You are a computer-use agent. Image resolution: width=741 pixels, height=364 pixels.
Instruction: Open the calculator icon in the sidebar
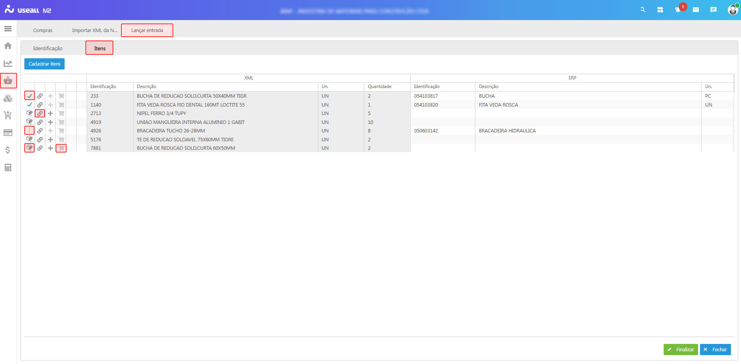point(8,168)
